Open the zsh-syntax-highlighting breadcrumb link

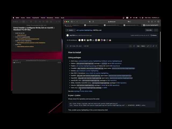pos(84,30)
